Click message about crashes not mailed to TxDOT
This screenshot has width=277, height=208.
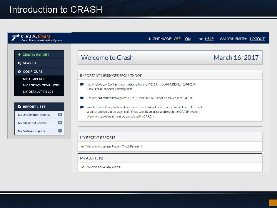[140, 98]
